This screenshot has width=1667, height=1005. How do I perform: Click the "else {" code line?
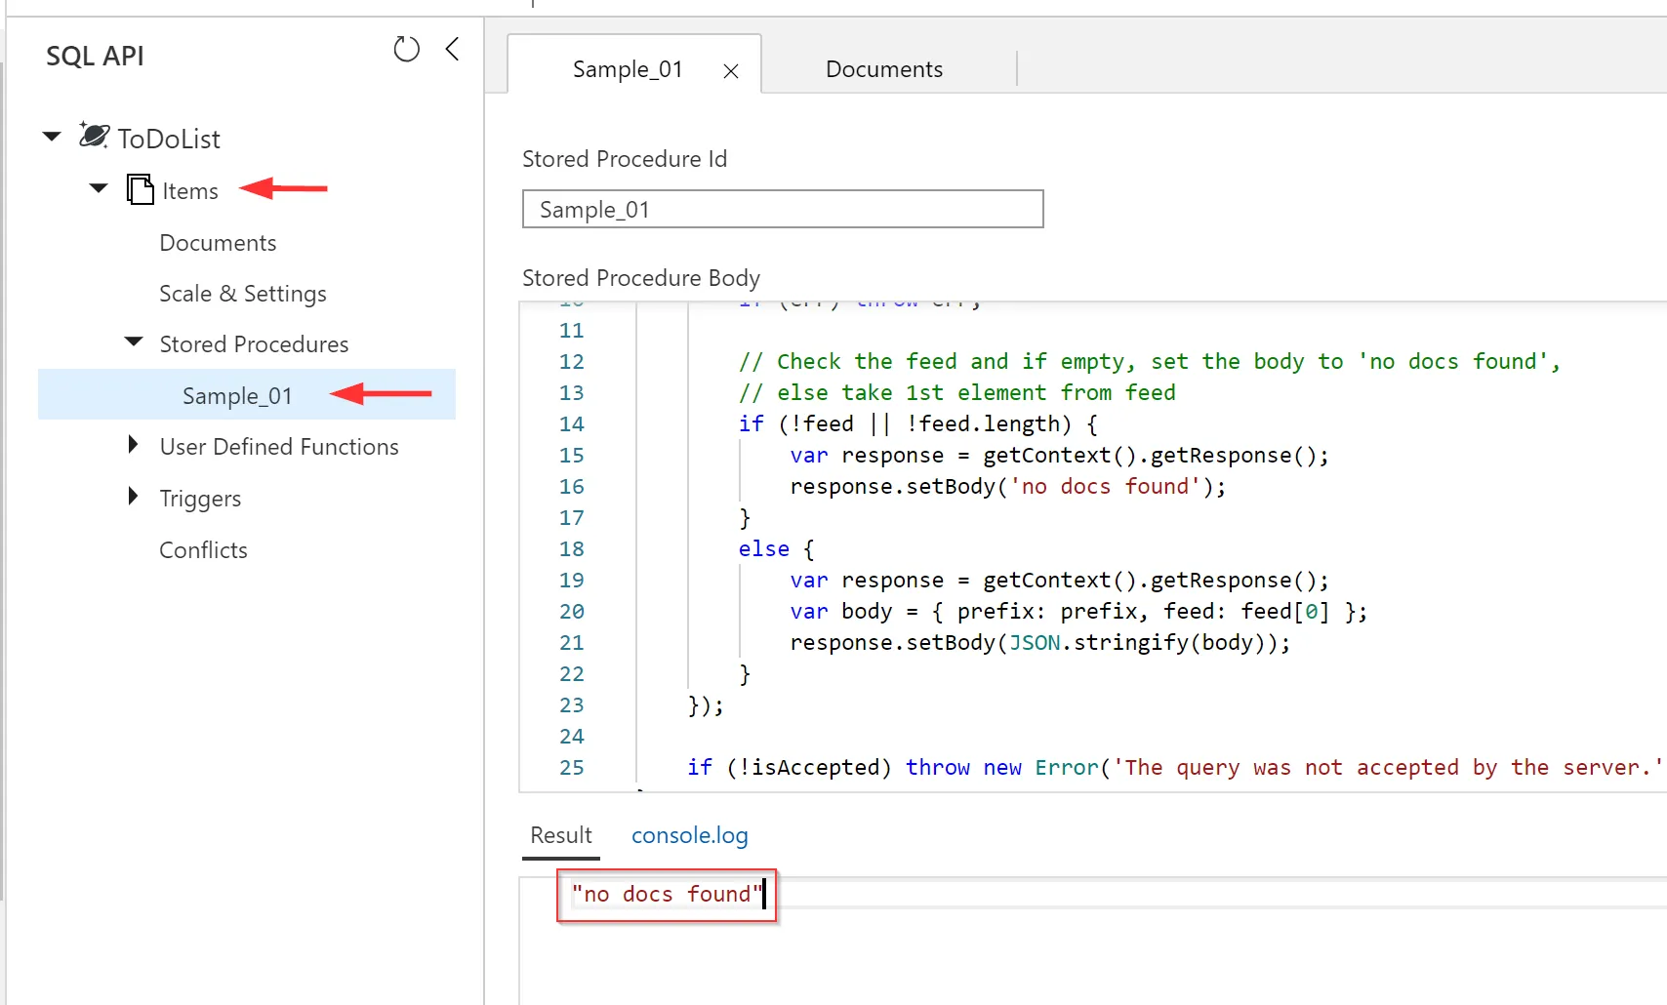click(x=776, y=549)
